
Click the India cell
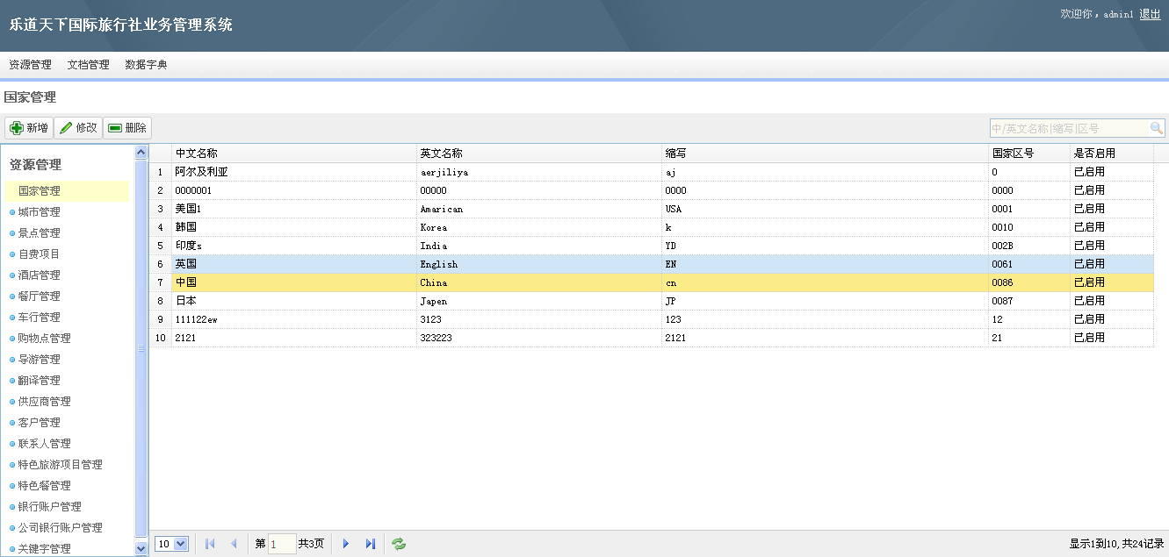pos(539,246)
